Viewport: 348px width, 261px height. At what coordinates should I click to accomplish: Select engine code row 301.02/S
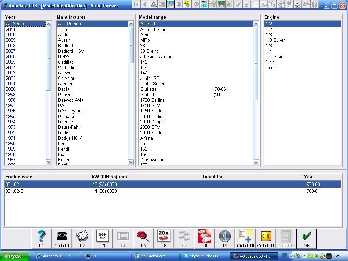(172, 191)
